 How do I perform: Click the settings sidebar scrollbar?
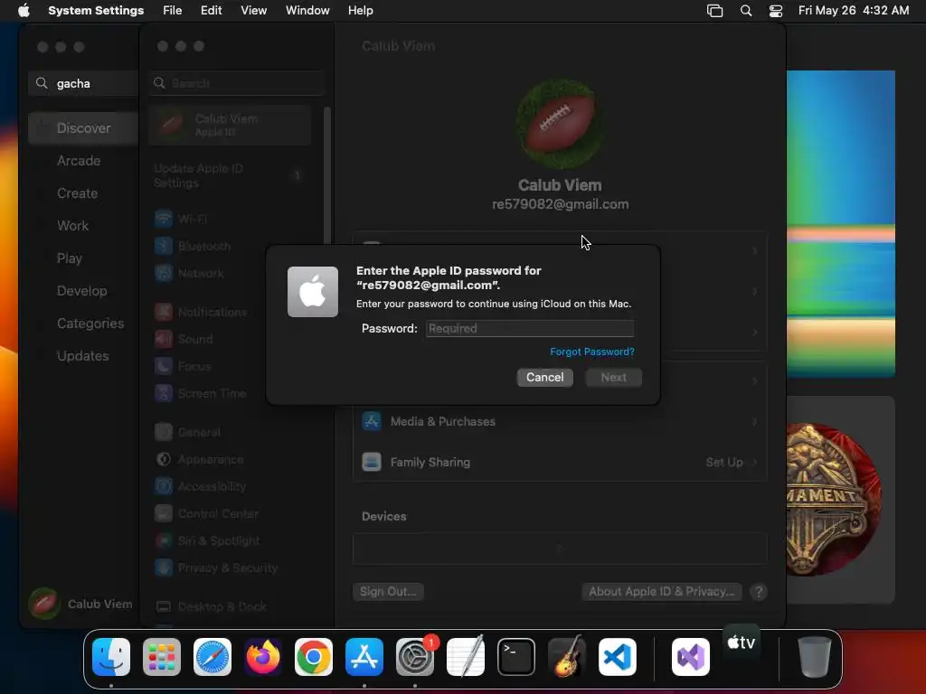327,175
